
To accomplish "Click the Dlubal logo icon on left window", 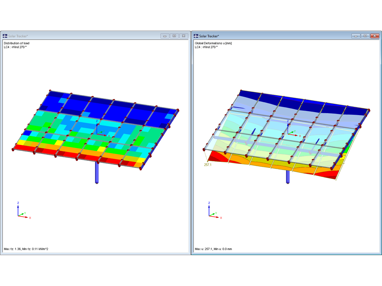I will click(4, 36).
